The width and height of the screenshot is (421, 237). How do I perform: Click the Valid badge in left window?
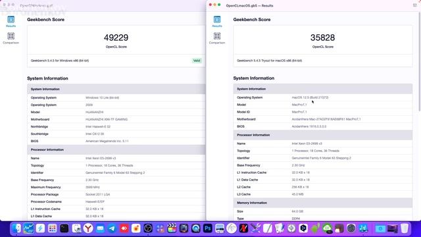(197, 61)
